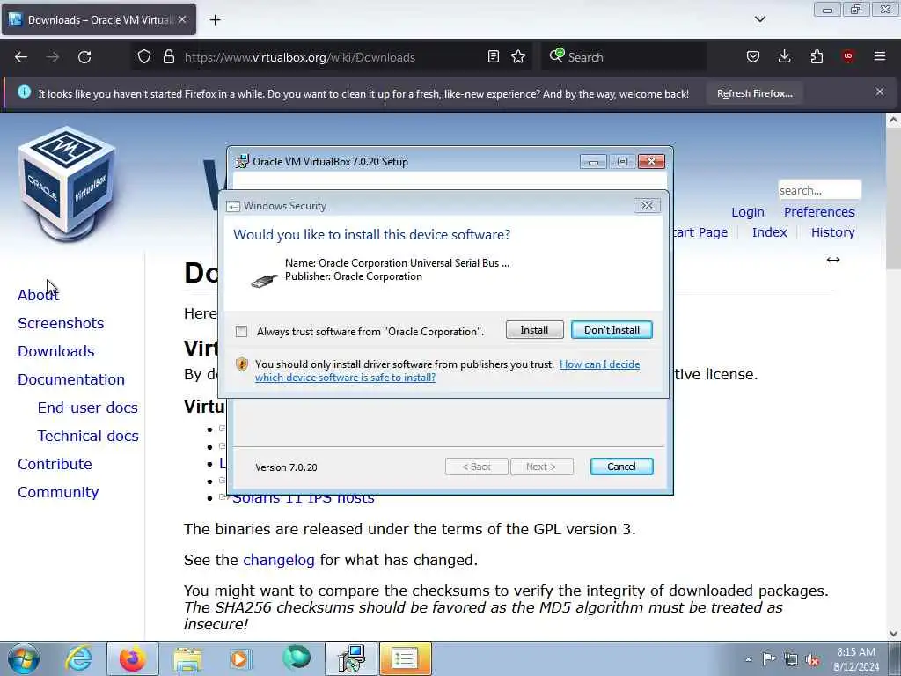Dismiss the Refresh Firefox notification bar
This screenshot has height=676, width=901.
(x=880, y=92)
